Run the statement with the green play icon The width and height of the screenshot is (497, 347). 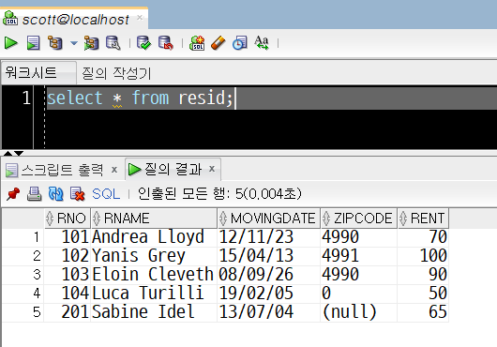pyautogui.click(x=11, y=43)
